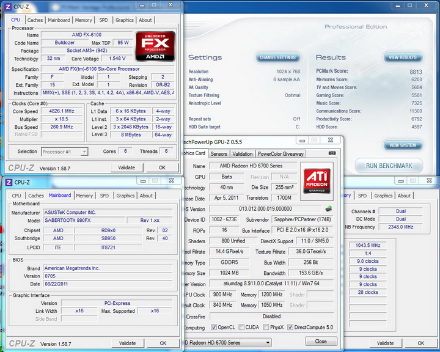Click the CPU-Z logo icon in the top CPU-Z title bar
This screenshot has width=440, height=352.
coord(9,7)
